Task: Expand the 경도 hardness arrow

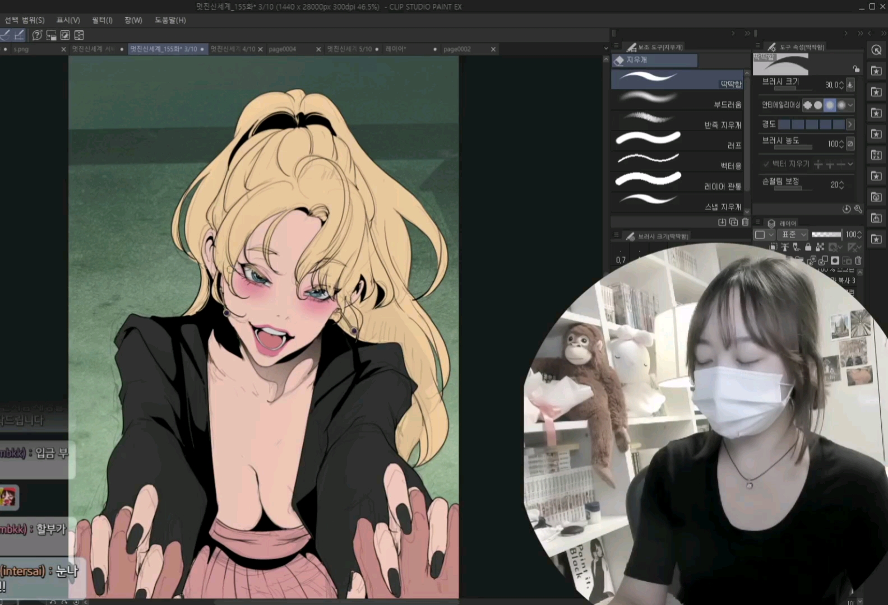Action: point(850,124)
